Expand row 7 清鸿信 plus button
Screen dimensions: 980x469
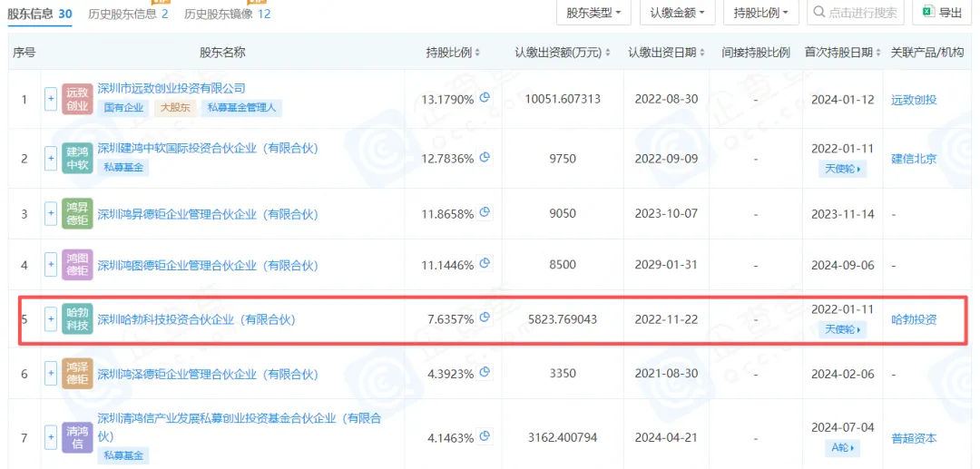[51, 438]
